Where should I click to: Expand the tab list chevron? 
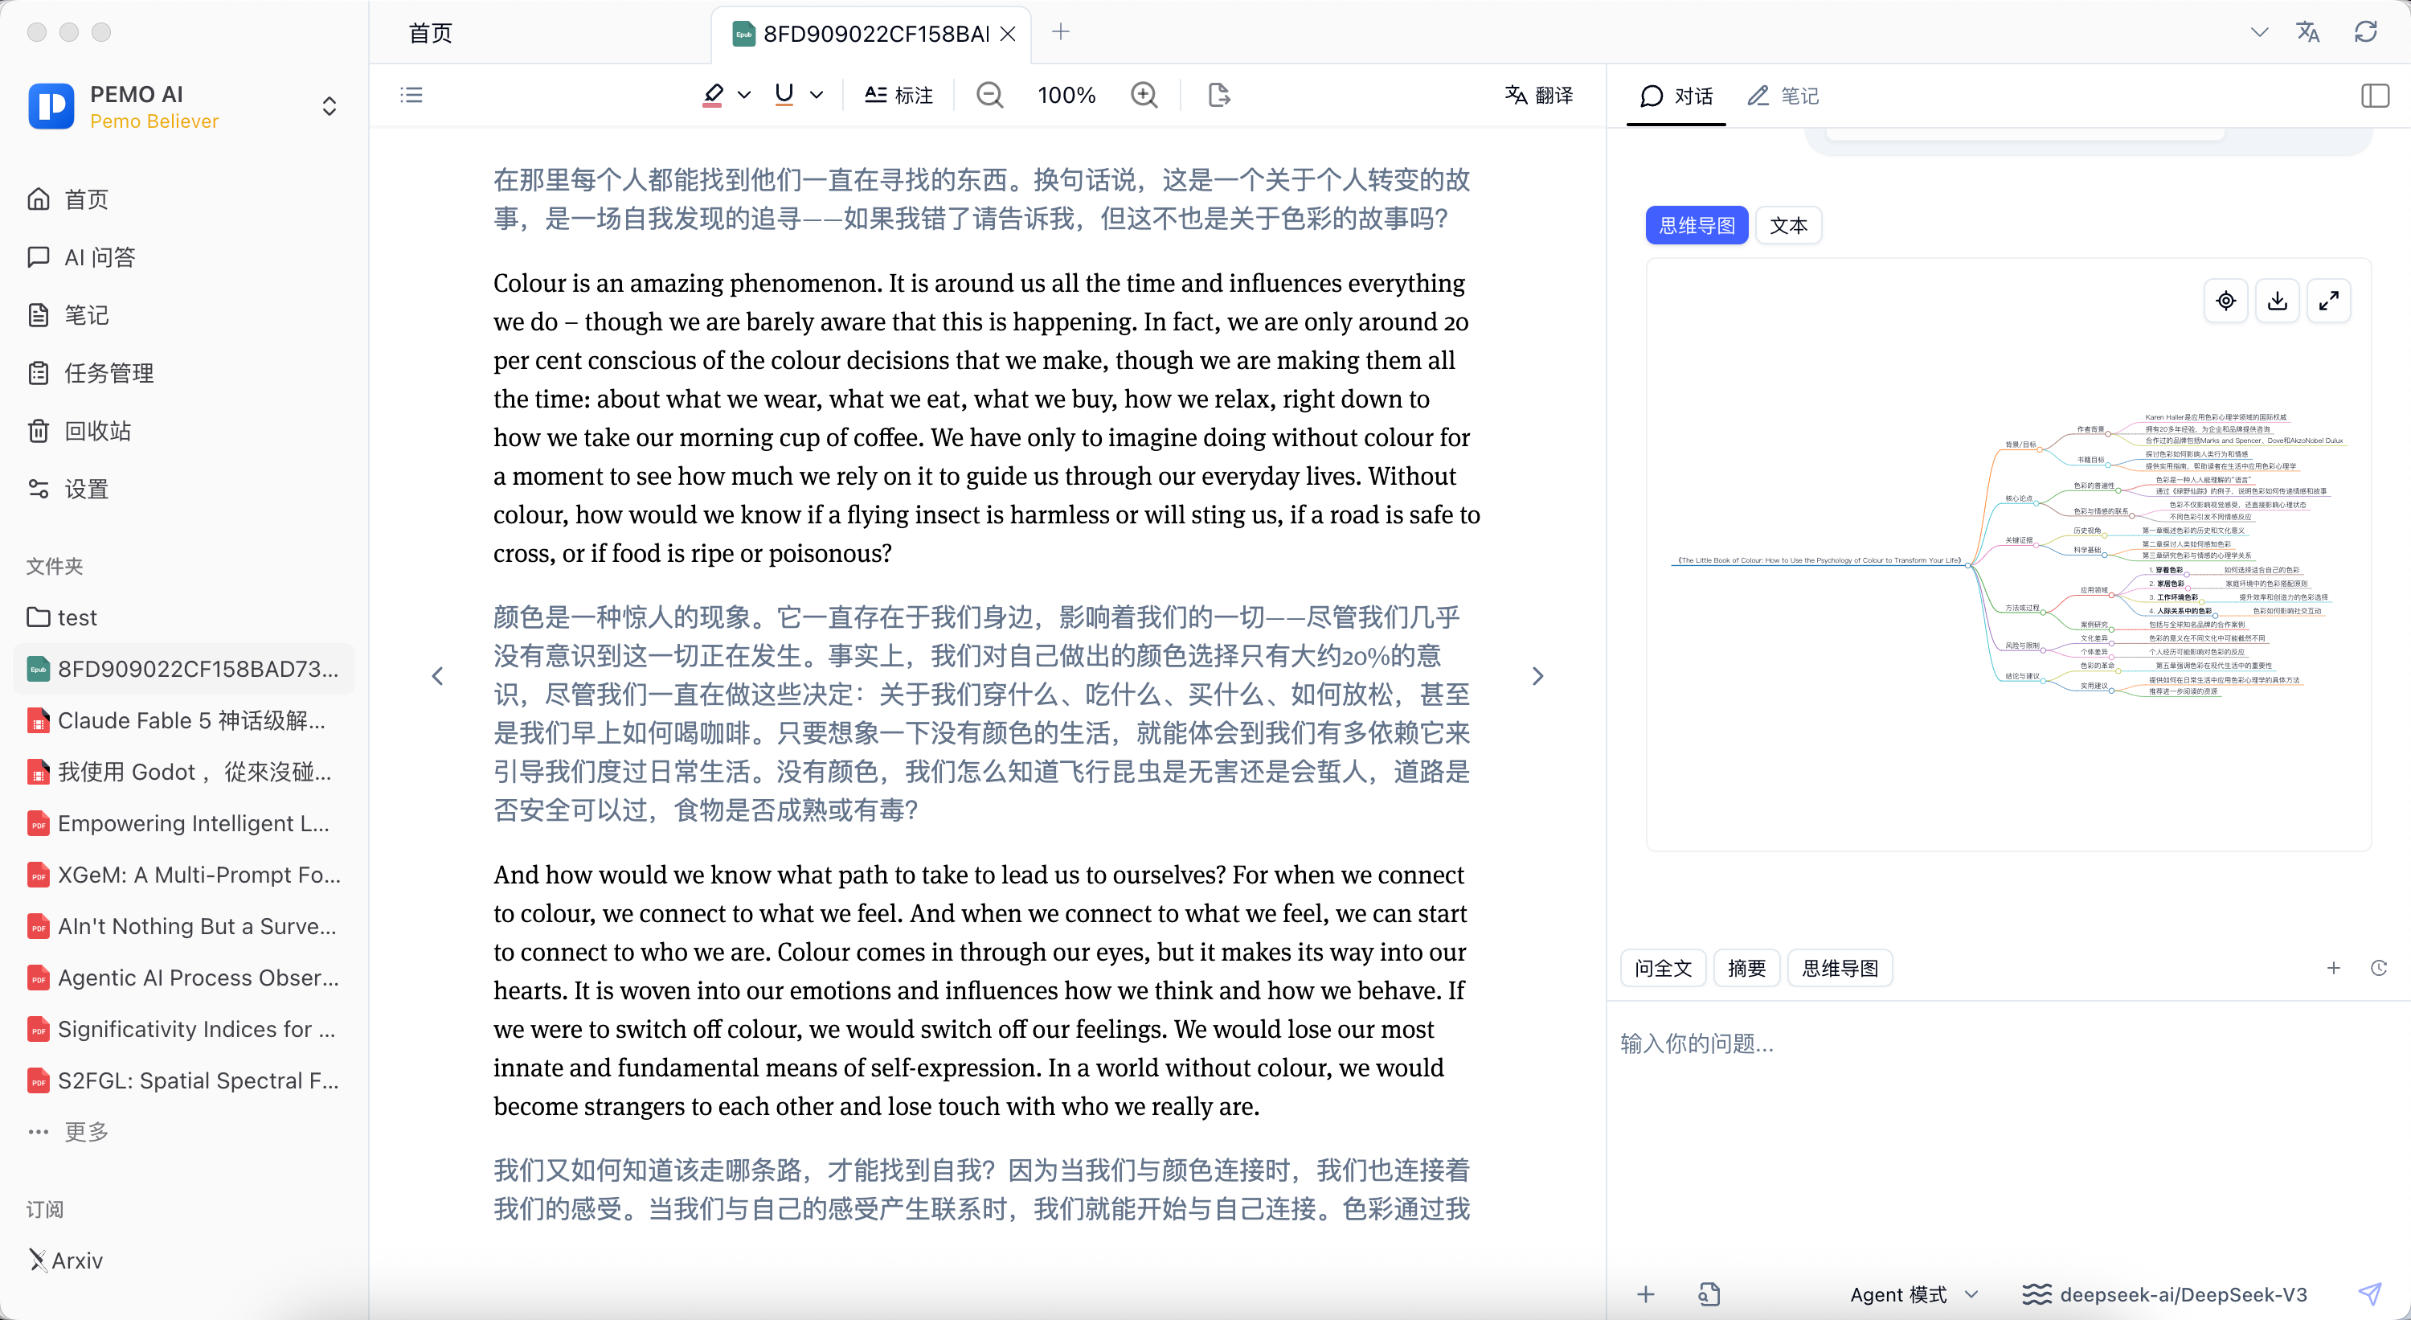pos(2258,32)
